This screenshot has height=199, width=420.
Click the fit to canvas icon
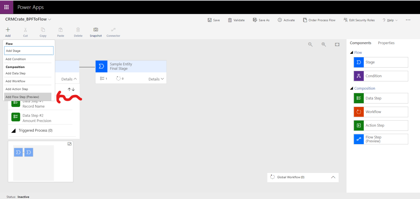[337, 45]
